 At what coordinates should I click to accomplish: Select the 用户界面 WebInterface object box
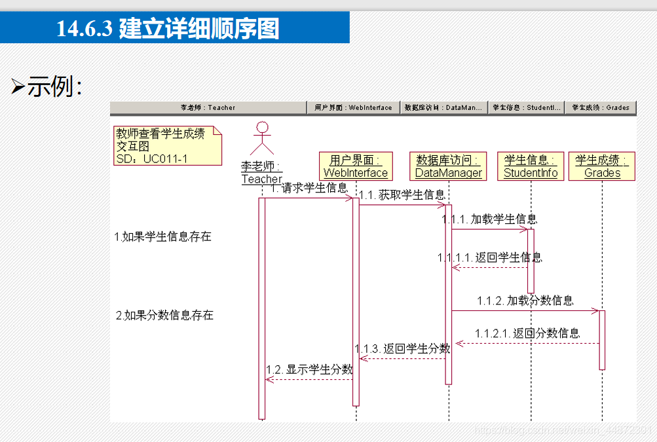(356, 166)
